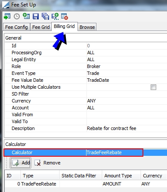Open the Fee Value Date TradeDate value

click(x=127, y=80)
